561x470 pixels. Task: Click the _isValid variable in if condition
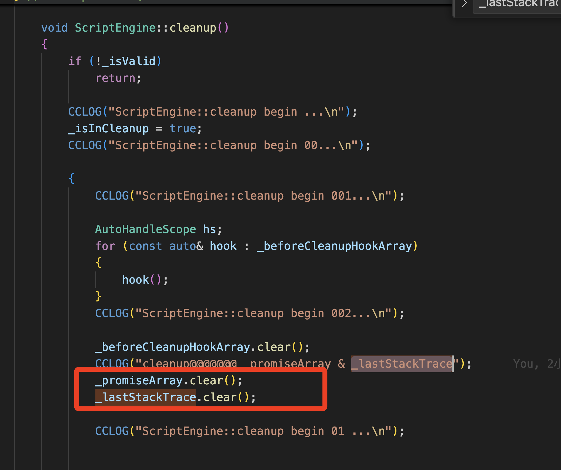coord(129,61)
